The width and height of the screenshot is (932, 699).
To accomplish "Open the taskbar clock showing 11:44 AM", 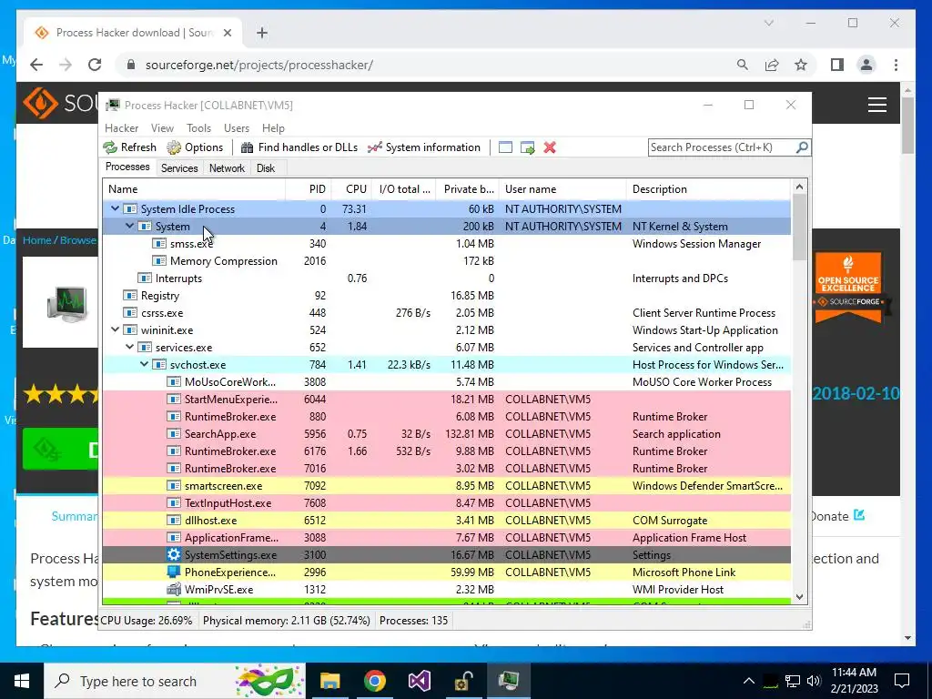I will point(854,681).
